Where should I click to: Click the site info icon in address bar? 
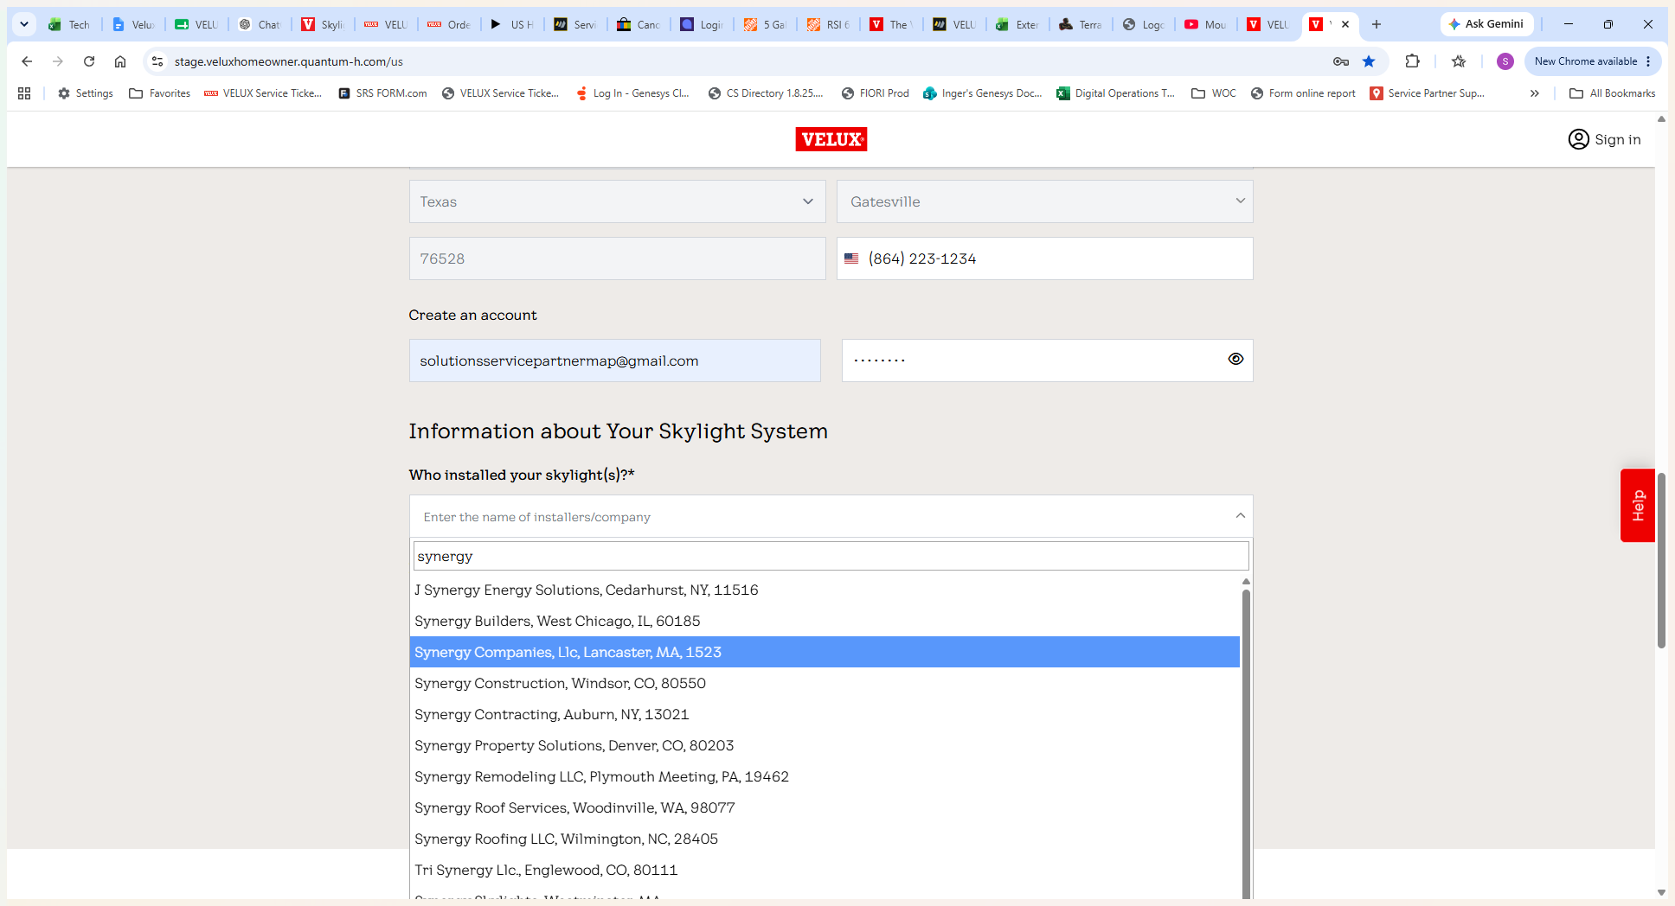coord(157,61)
